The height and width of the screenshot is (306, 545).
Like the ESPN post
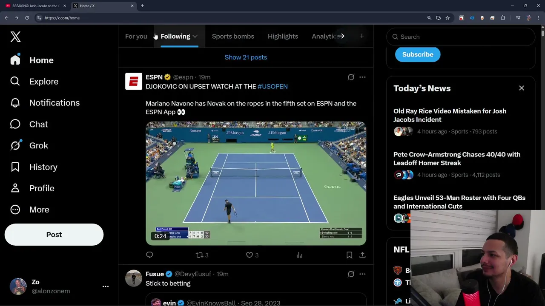tap(252, 255)
